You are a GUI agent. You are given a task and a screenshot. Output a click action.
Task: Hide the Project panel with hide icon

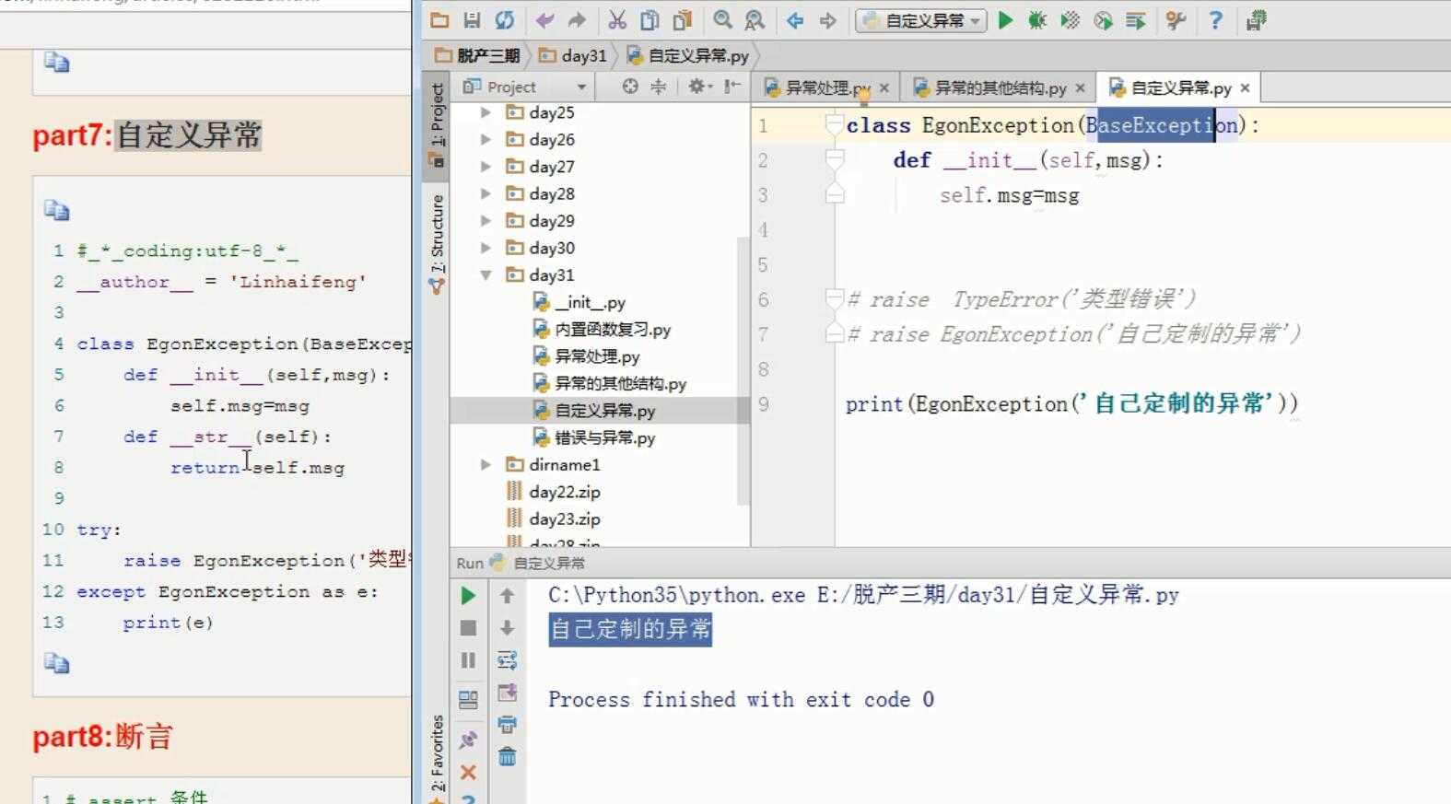click(732, 87)
